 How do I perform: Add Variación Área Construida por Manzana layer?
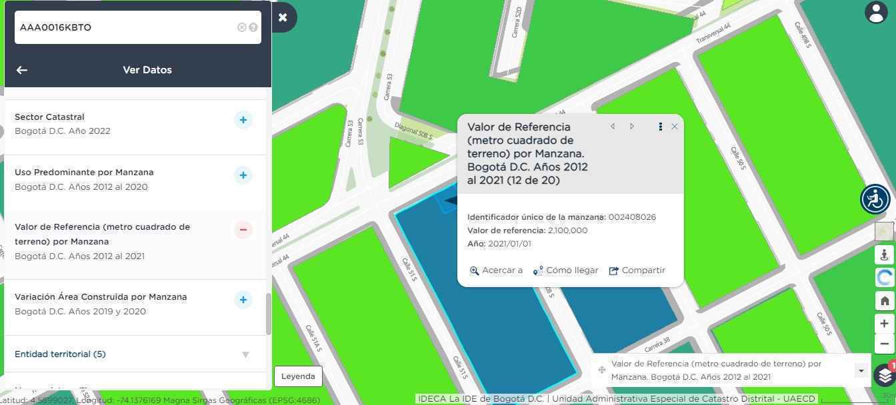(x=243, y=300)
